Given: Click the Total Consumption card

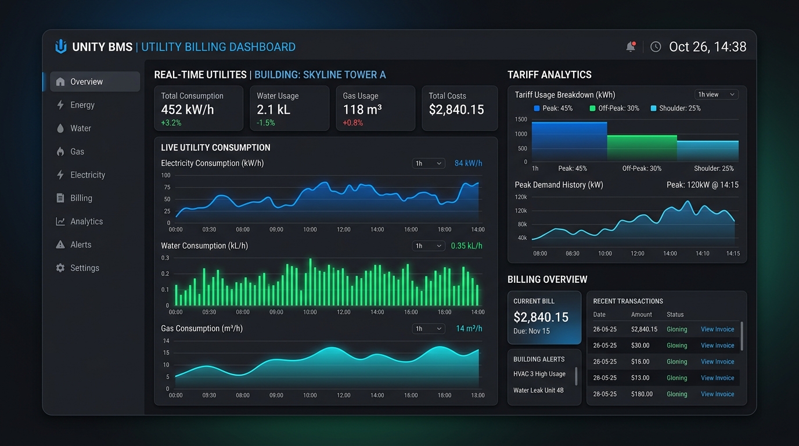Looking at the screenshot, I should click(199, 108).
